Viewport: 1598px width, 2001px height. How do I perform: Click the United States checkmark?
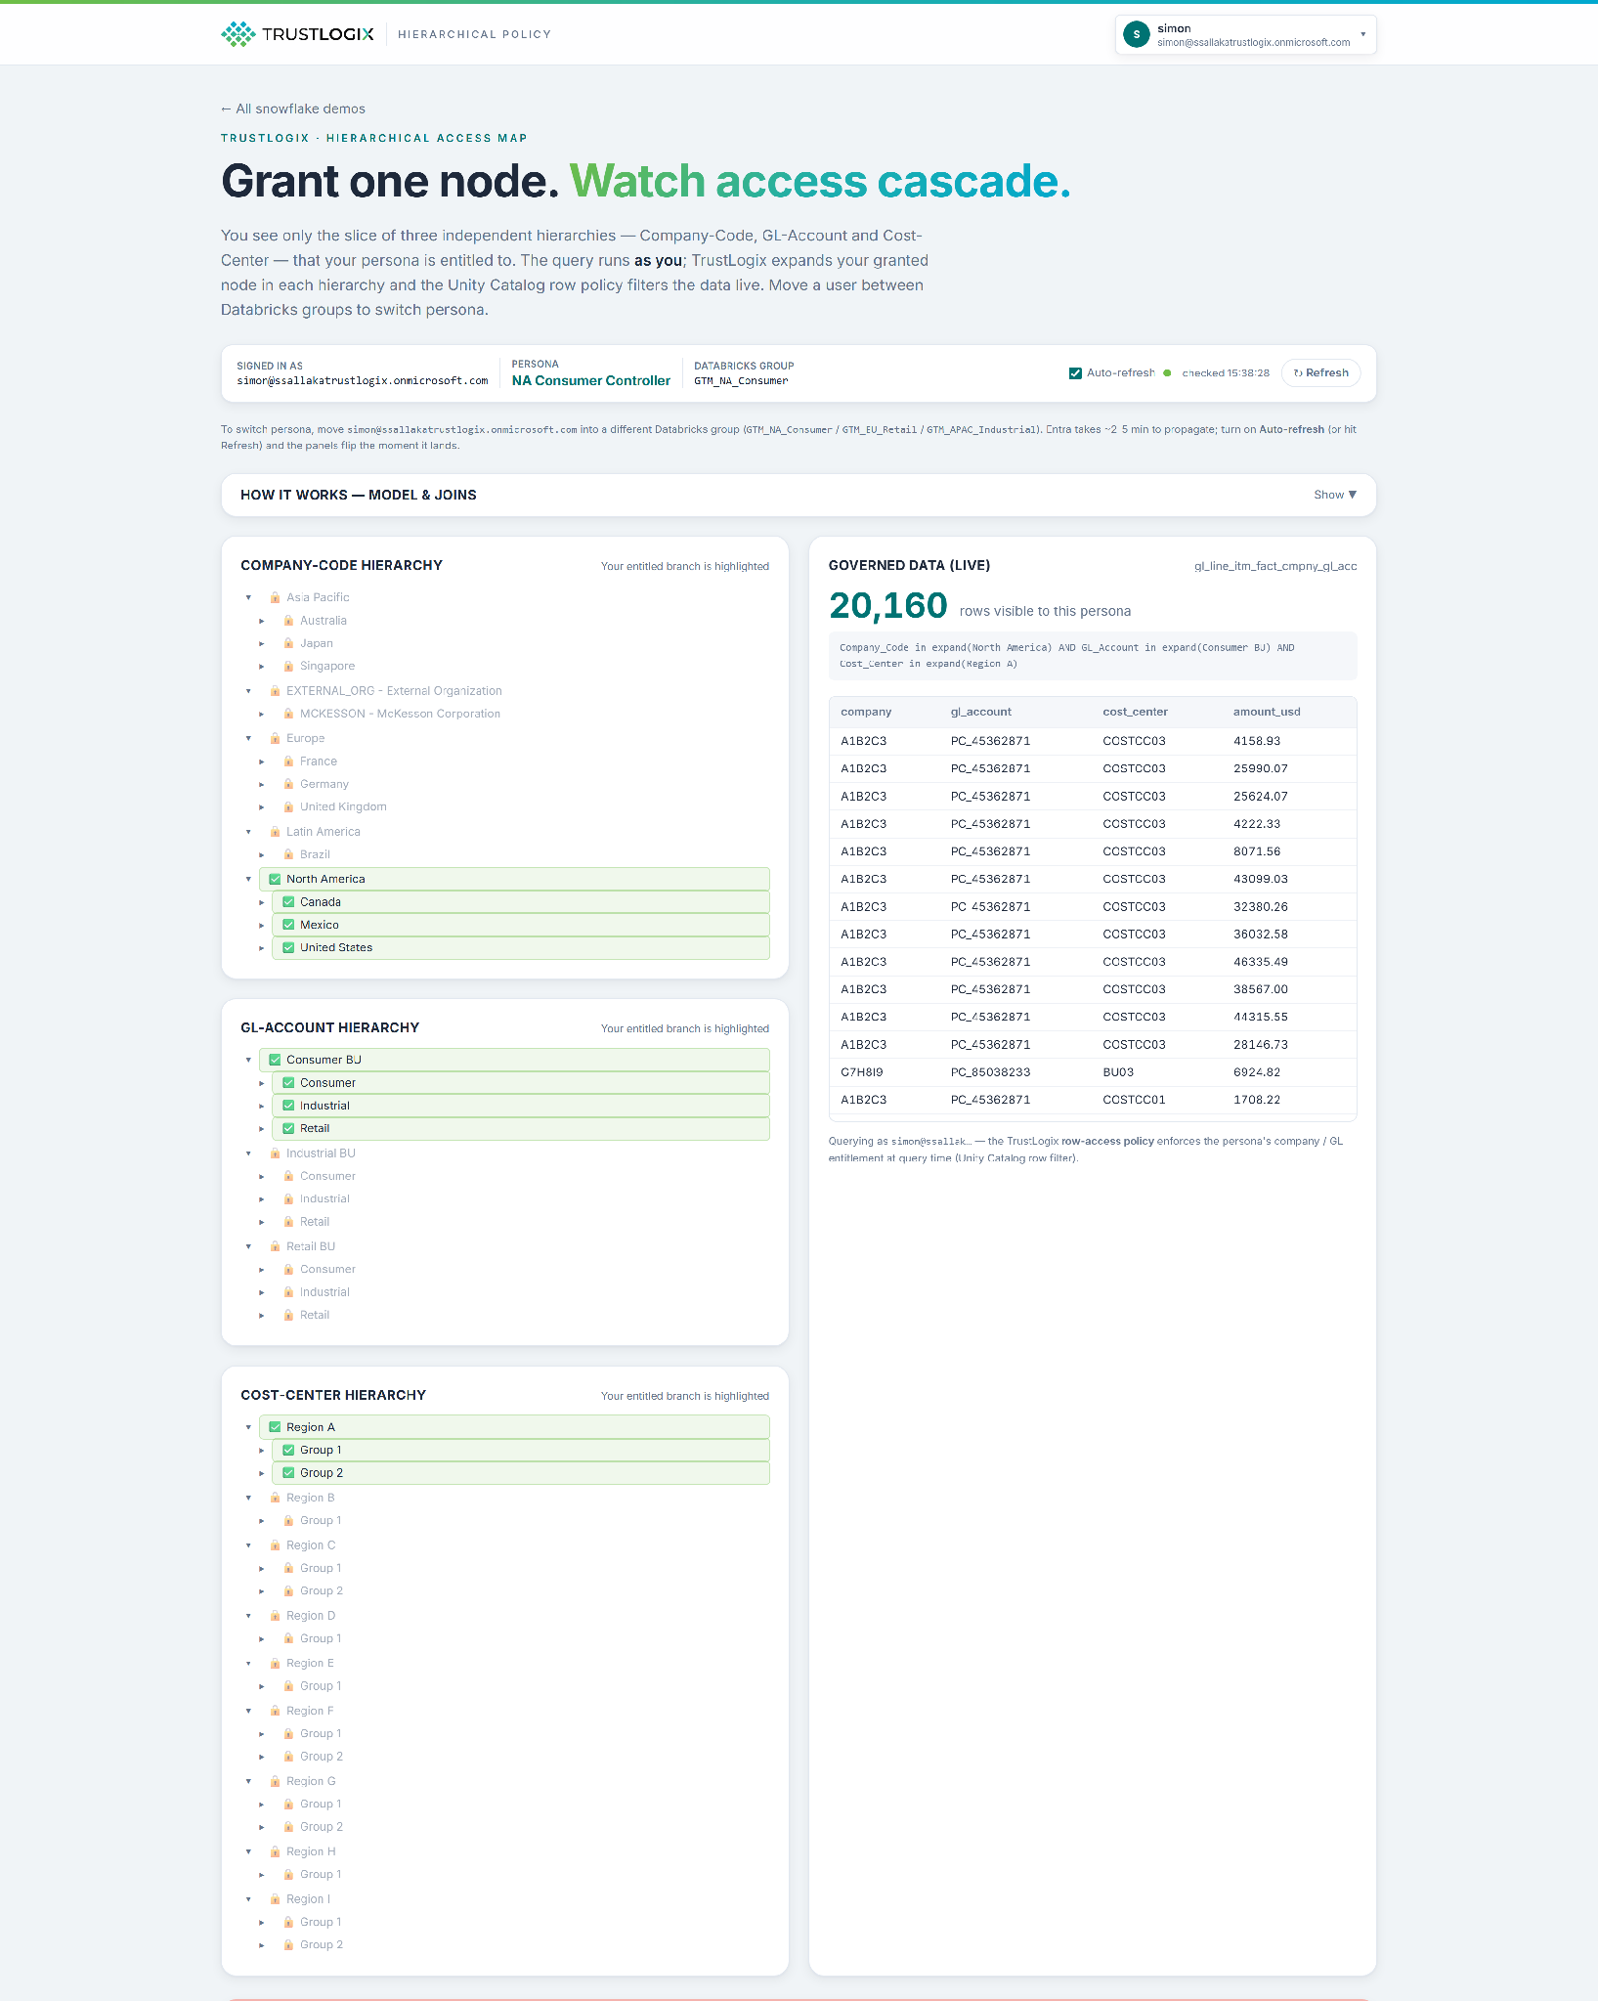[288, 947]
